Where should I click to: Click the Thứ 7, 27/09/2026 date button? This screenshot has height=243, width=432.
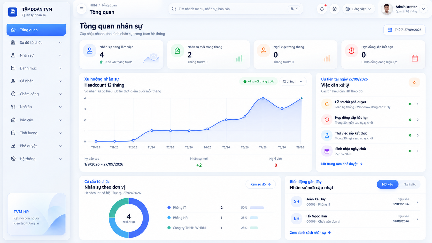pos(404,30)
